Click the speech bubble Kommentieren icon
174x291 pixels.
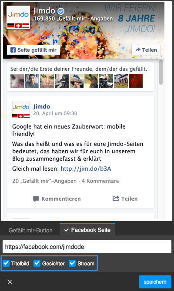[x=36, y=199]
